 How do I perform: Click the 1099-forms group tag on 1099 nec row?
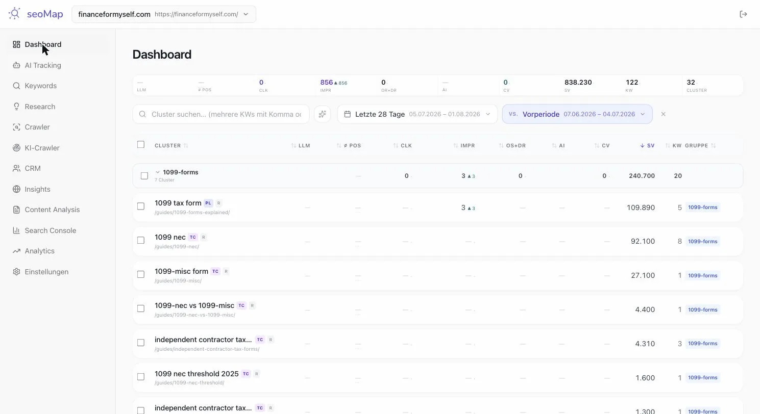[703, 241]
